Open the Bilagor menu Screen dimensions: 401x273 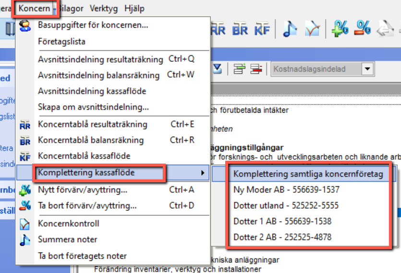point(71,9)
